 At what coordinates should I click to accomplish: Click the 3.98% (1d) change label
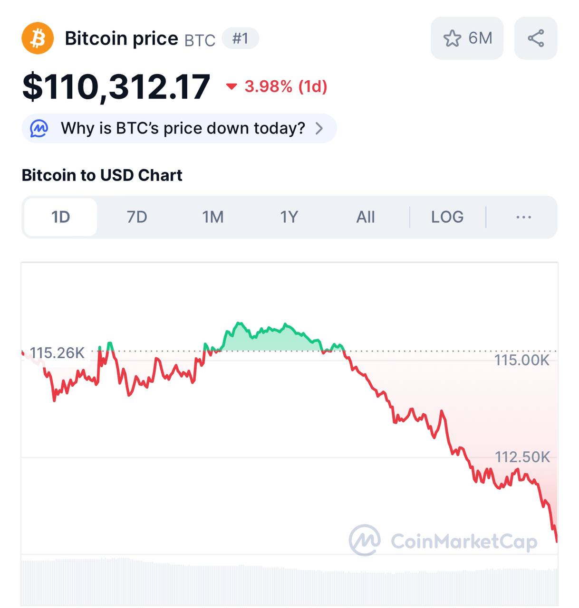286,86
